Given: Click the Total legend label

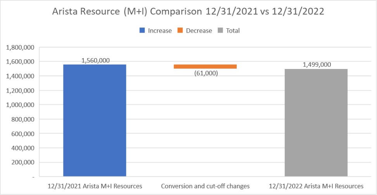Looking at the screenshot, I should (x=233, y=31).
